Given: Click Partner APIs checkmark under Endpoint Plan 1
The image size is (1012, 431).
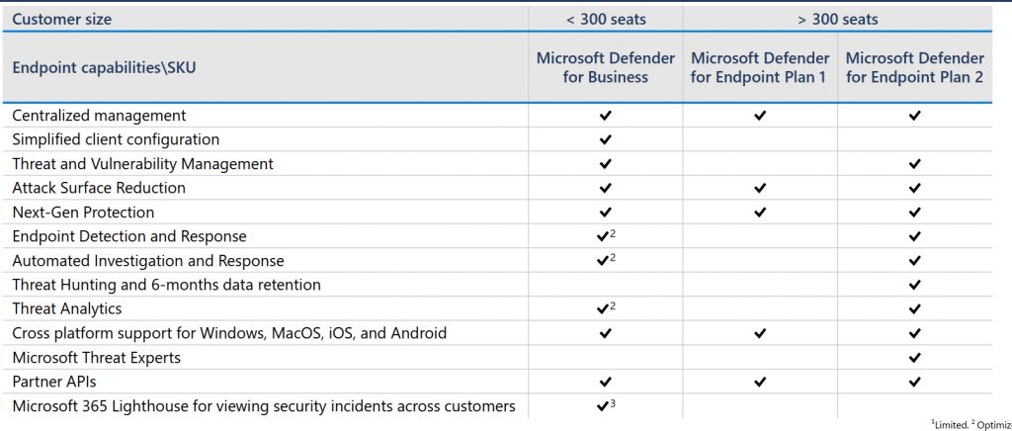Looking at the screenshot, I should tap(760, 383).
